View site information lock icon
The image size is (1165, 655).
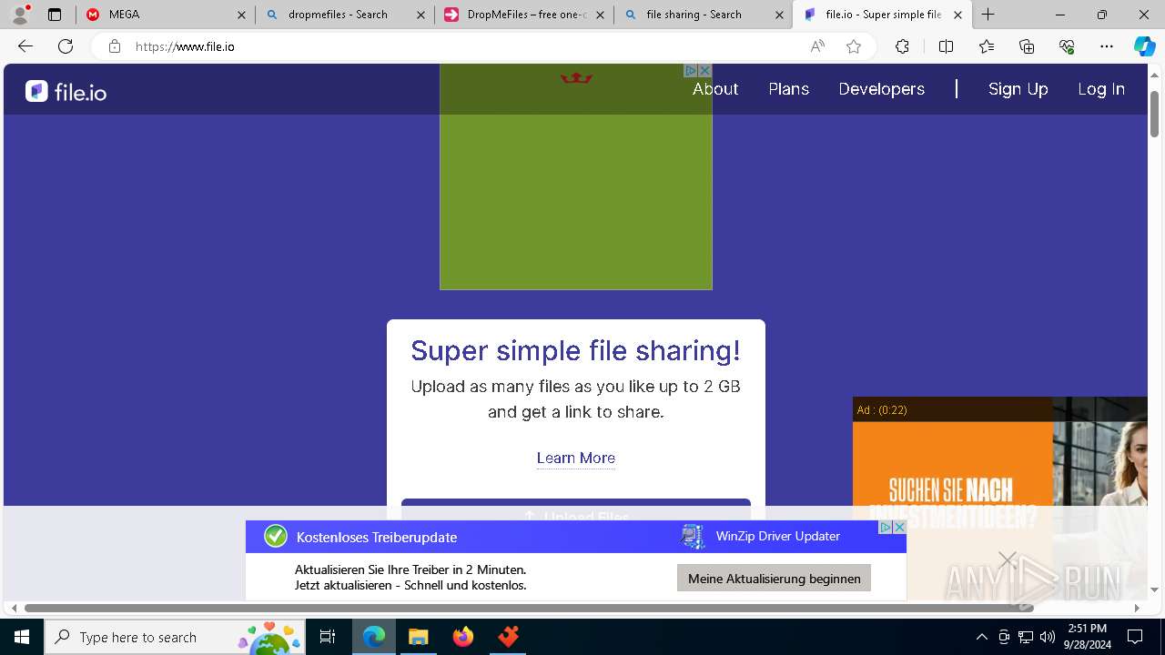point(114,46)
